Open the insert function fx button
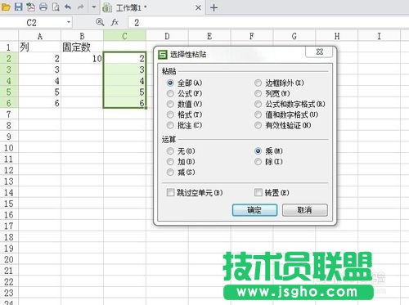409x305 pixels. click(115, 22)
